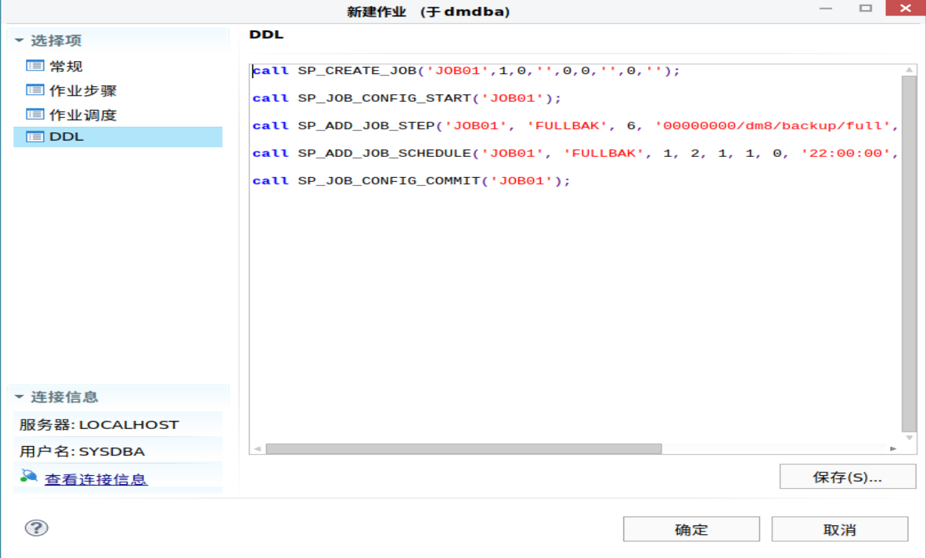Viewport: 926px width, 558px height.
Task: Open the 查看连接信息 link
Action: tap(96, 479)
